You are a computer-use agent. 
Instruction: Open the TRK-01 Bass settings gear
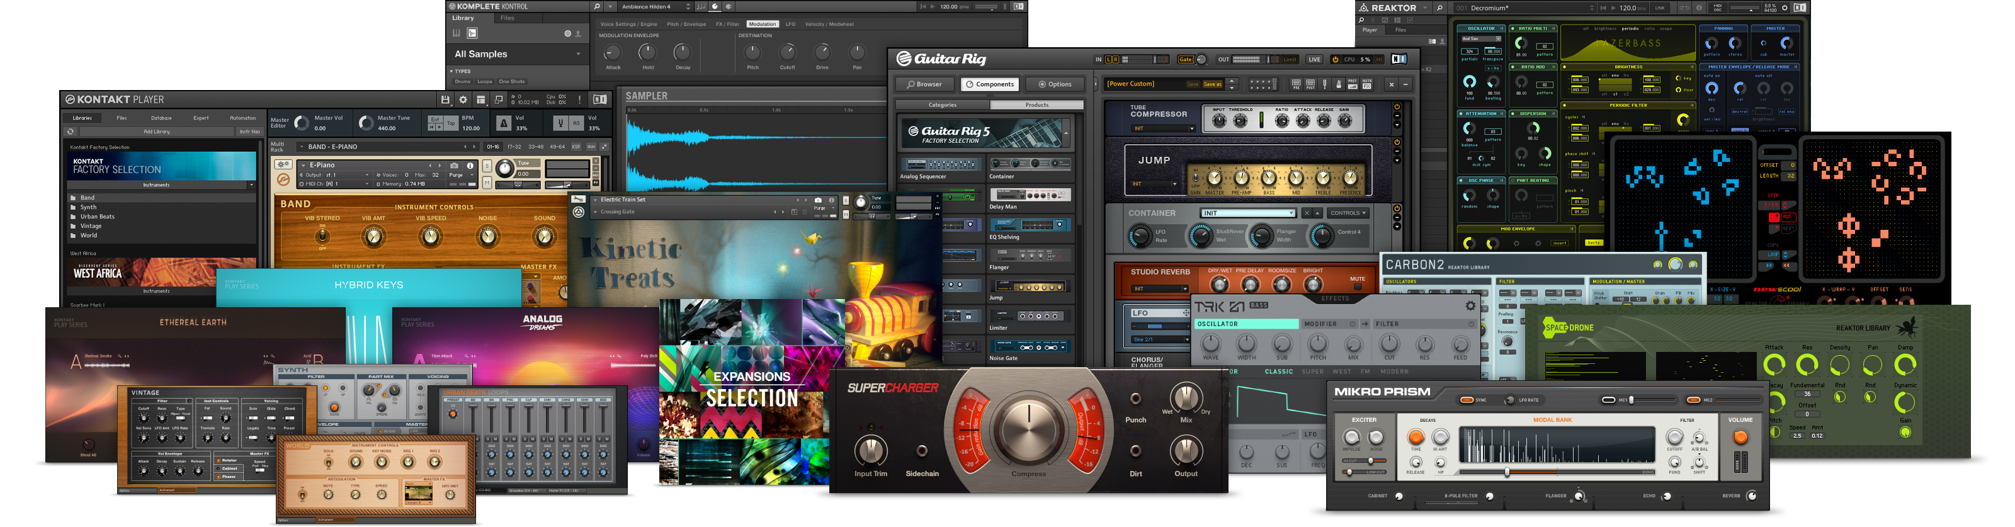pos(1470,306)
